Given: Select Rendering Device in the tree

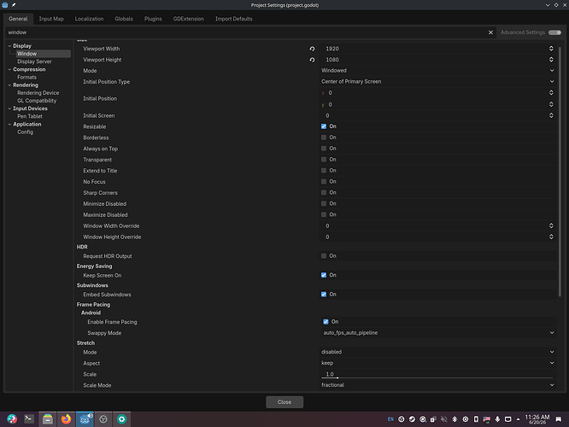Looking at the screenshot, I should click(38, 93).
